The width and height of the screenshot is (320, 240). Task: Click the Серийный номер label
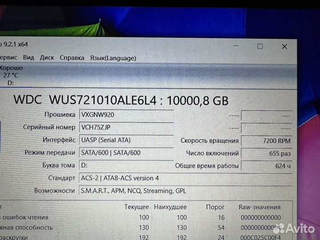pos(49,127)
